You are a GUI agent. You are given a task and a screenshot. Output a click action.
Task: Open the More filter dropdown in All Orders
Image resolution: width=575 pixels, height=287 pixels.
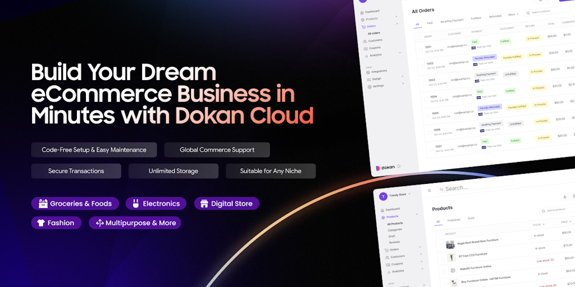point(513,15)
